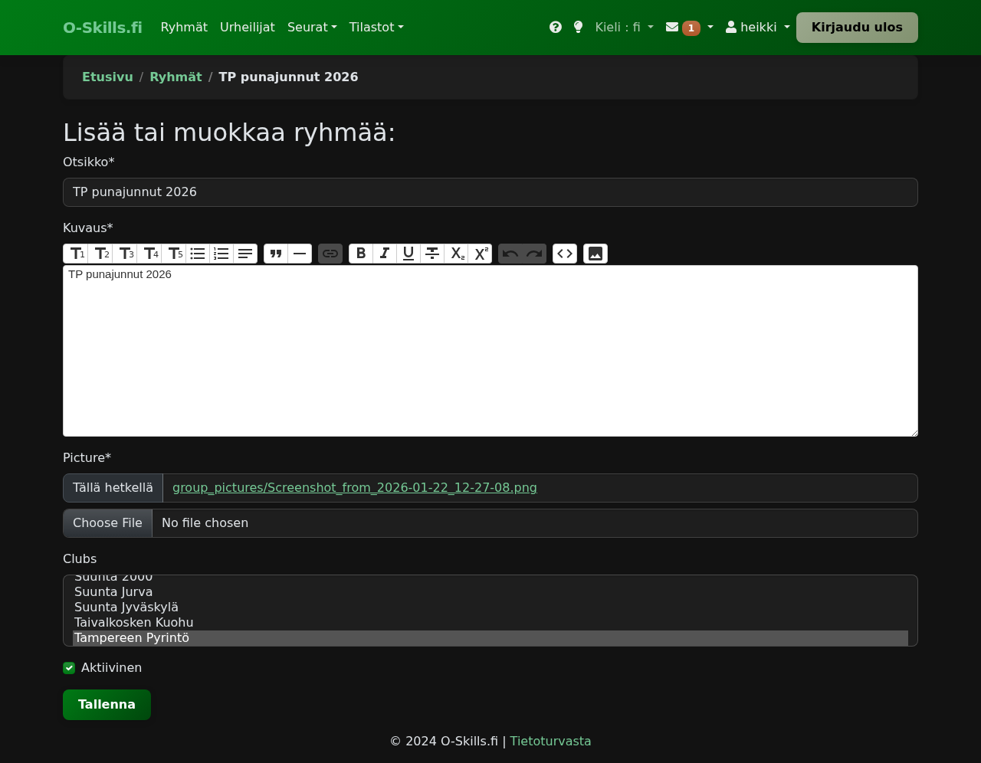
Task: Click the Tallenna button
Action: pos(107,705)
